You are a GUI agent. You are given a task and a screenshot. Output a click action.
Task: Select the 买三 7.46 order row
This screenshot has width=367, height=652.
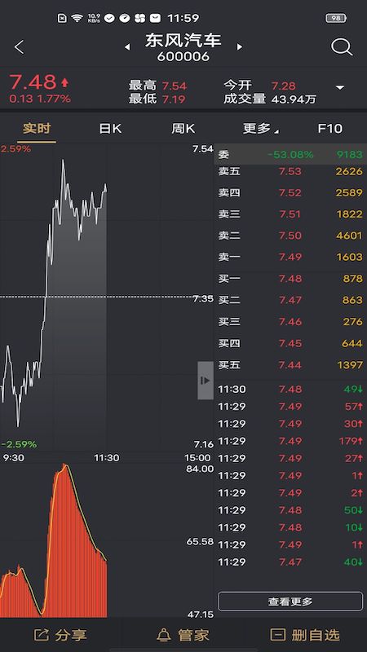290,322
